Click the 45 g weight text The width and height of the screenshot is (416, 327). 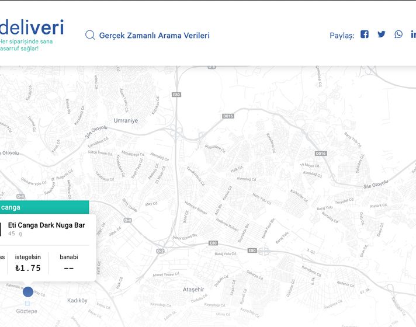15,234
